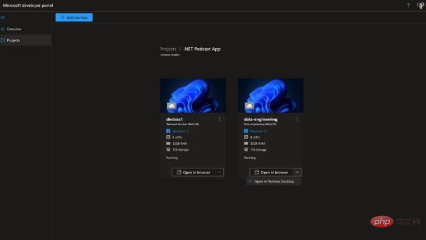Screen dimensions: 426x240
Task: Click the Microsoft developer portal title
Action: pos(28,6)
